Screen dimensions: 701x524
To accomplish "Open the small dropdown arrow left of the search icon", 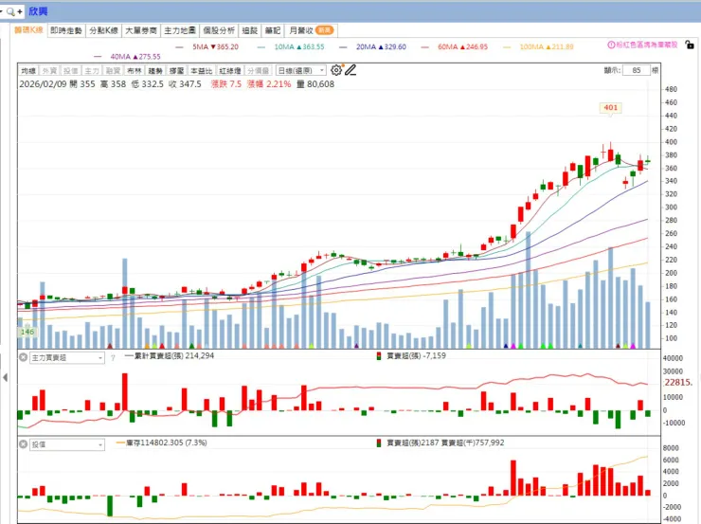I will (1, 11).
